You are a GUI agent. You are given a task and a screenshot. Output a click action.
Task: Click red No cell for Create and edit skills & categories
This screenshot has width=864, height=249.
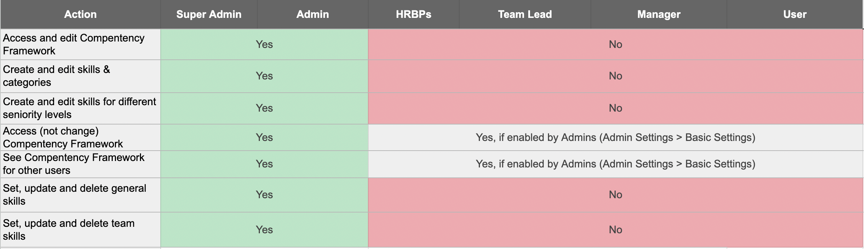click(x=616, y=76)
